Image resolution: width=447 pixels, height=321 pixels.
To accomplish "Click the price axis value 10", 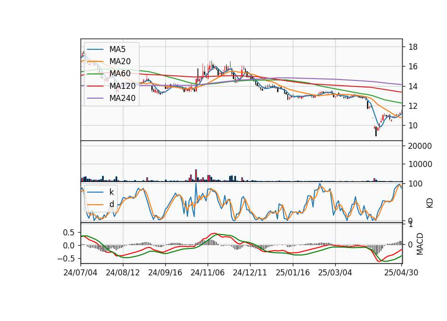I will click(x=413, y=126).
